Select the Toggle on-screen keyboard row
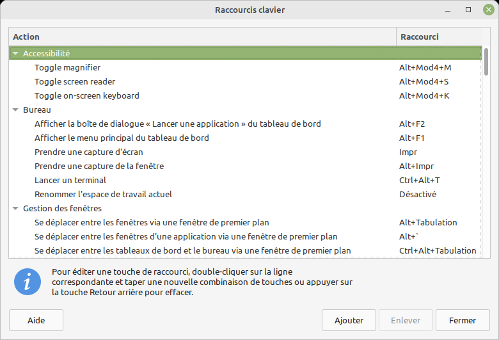This screenshot has height=340, width=499. (x=86, y=96)
